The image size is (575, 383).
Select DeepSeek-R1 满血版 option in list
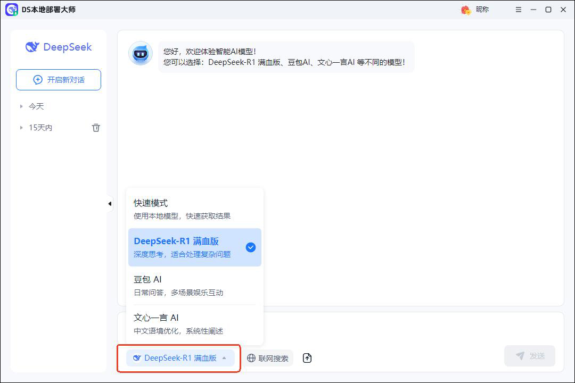coord(195,247)
